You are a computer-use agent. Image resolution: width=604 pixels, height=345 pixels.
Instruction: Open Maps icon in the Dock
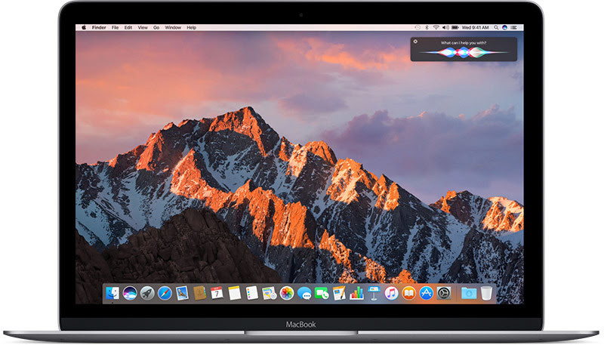270,294
